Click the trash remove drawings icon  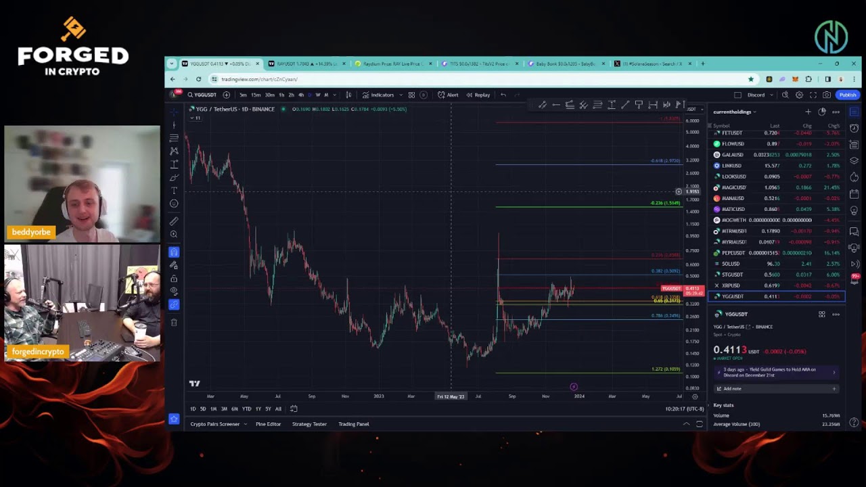[x=174, y=323]
